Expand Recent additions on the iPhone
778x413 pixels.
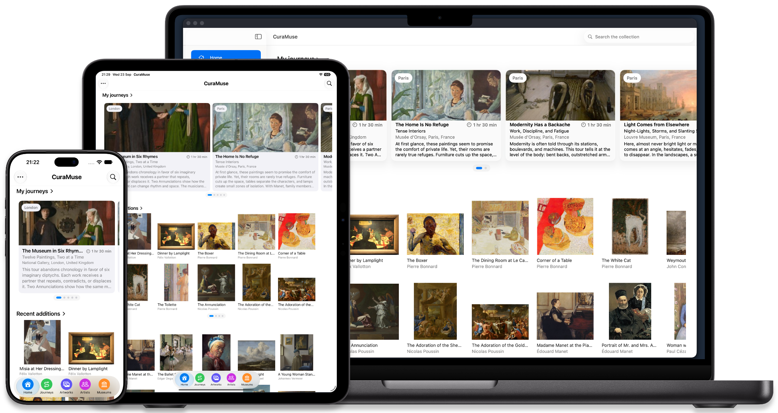click(41, 314)
